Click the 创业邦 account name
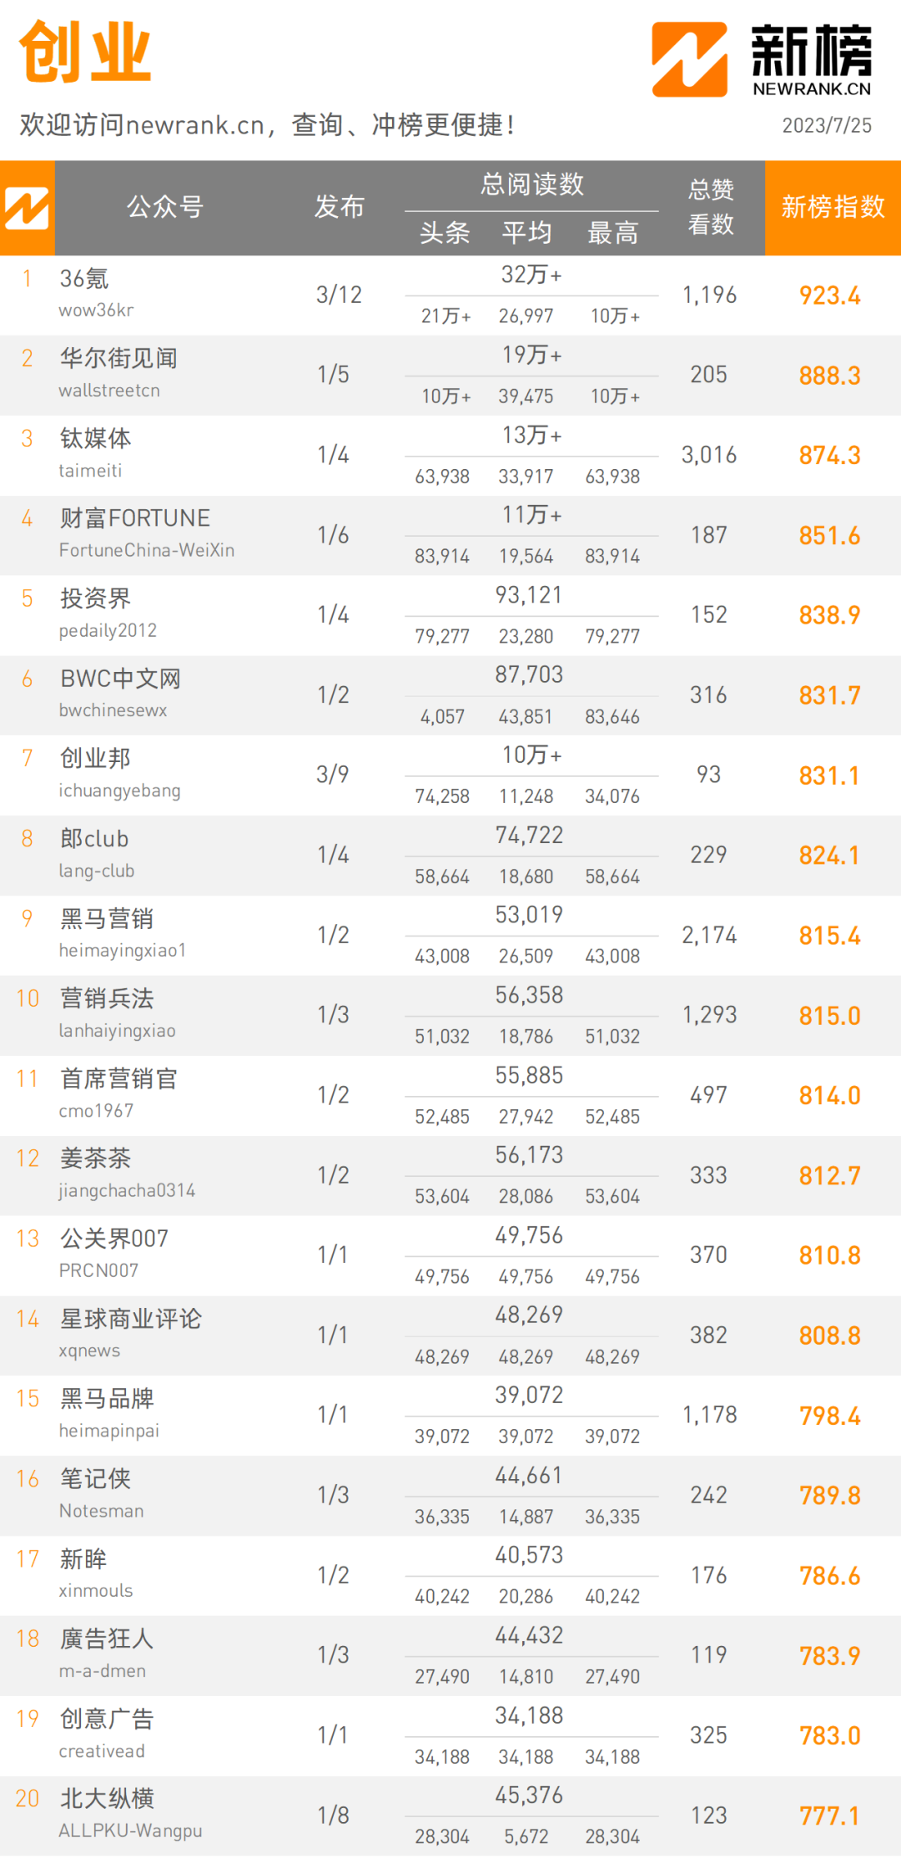 (96, 759)
